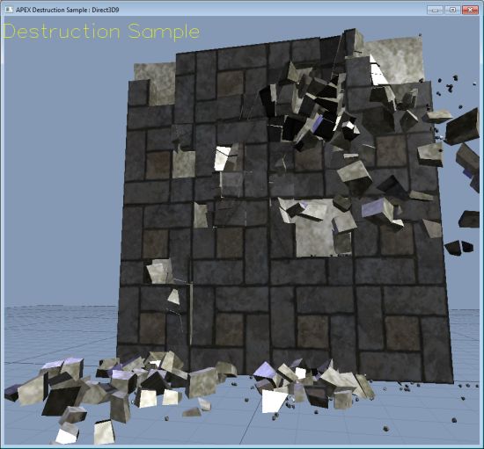Viewport: 484px width, 449px height.
Task: Maximize the APEX Destruction Sample window
Action: pyautogui.click(x=452, y=10)
